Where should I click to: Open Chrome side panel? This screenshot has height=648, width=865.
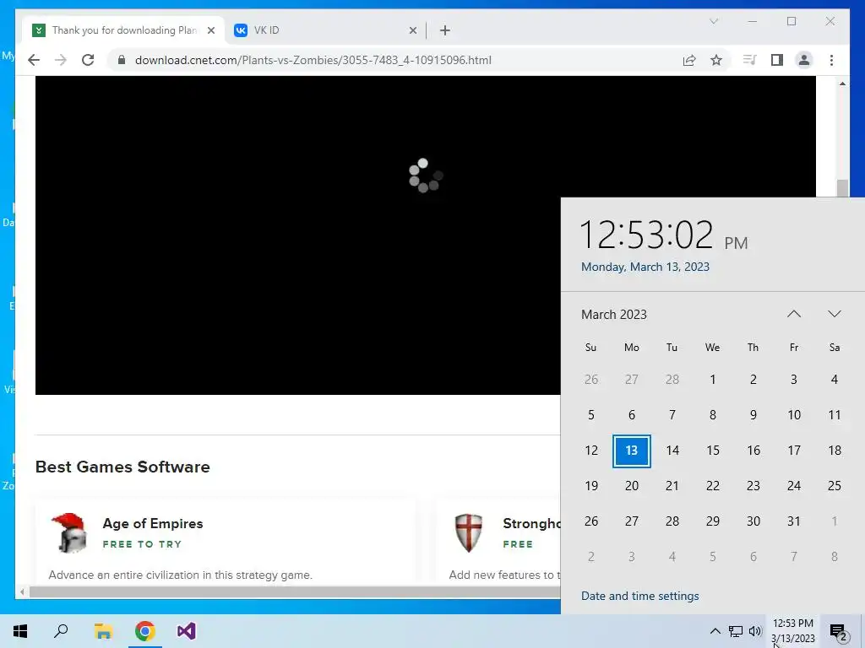[x=777, y=60]
